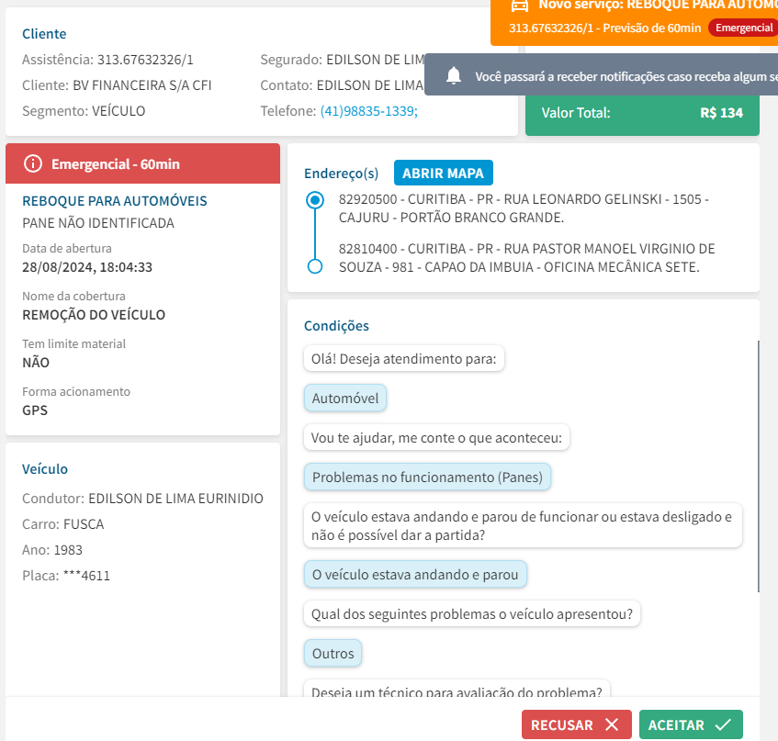Click the Forma acionamento value GPS
This screenshot has width=778, height=741.
pyautogui.click(x=35, y=410)
